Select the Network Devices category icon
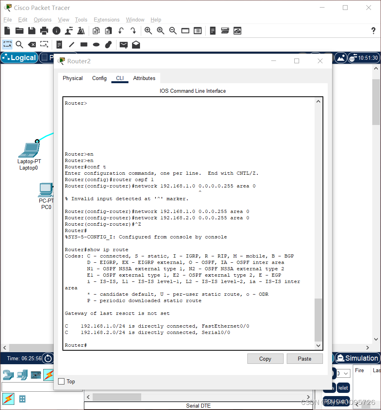381x410 pixels. (x=8, y=375)
